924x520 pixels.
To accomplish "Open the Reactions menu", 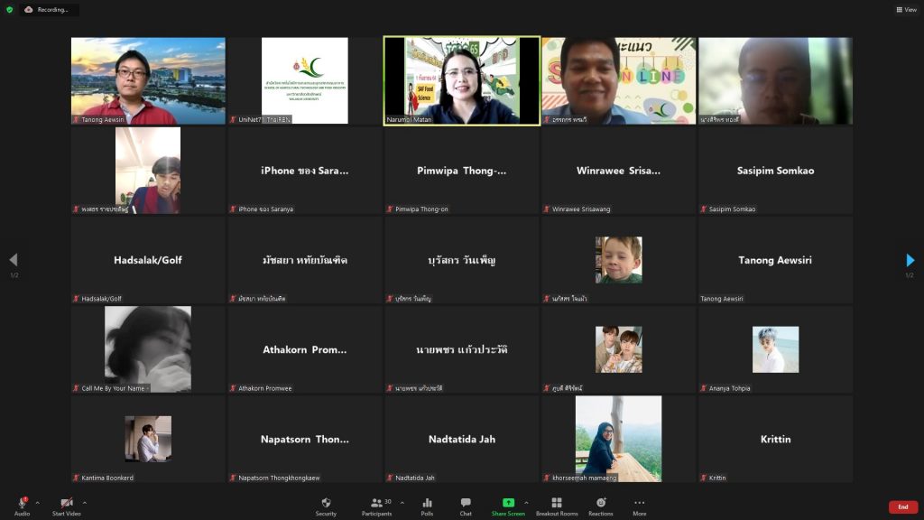I will (x=601, y=506).
